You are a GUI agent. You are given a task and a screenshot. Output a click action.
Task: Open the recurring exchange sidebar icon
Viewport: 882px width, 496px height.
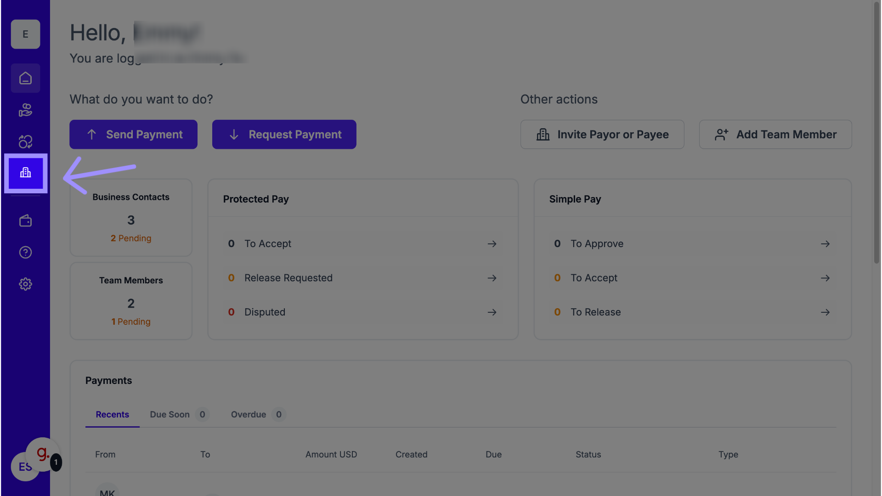pyautogui.click(x=25, y=141)
